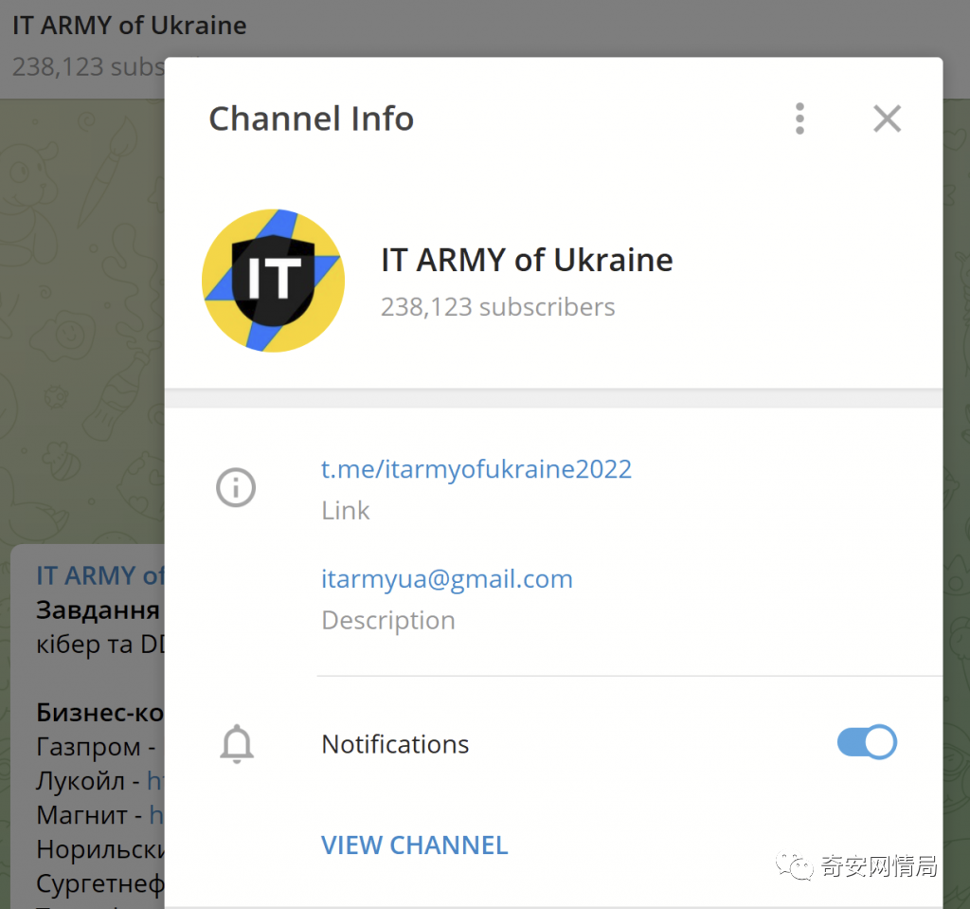The height and width of the screenshot is (909, 970).
Task: Open the link next to Магнит
Action: [x=157, y=814]
